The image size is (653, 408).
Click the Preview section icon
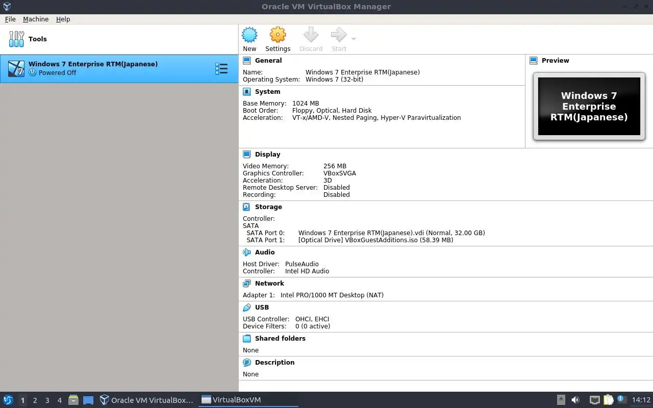(x=534, y=60)
